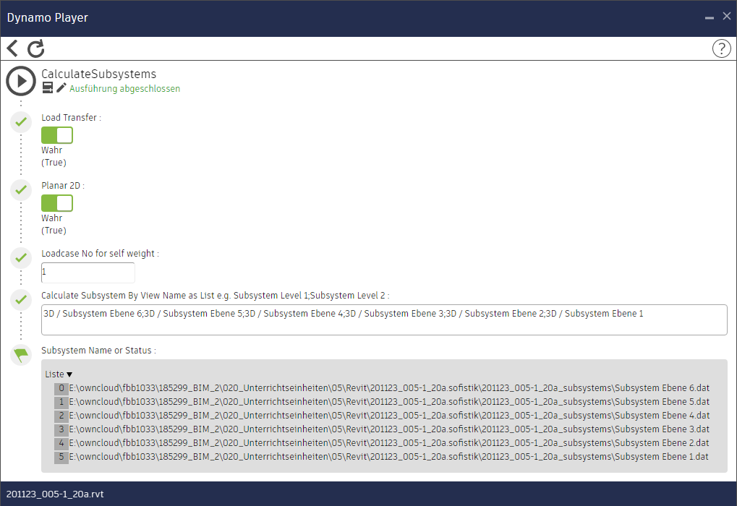Run the CalculateSubsystems script play button
737x506 pixels.
click(21, 81)
